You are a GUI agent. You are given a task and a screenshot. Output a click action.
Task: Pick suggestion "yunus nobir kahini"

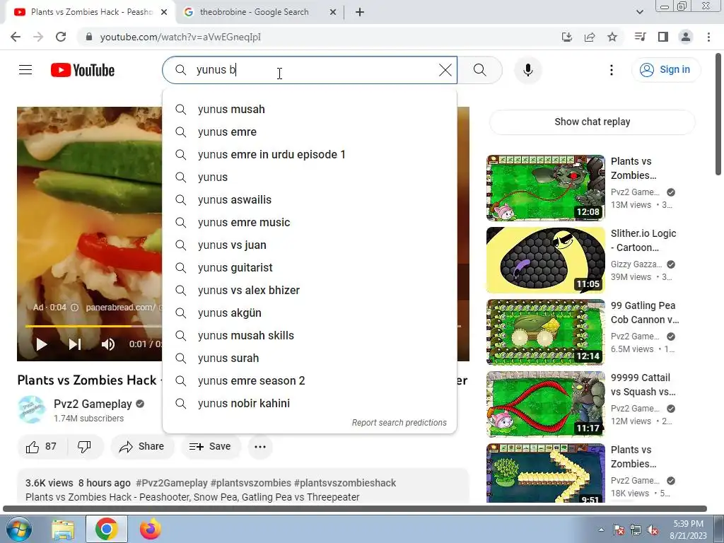(x=310, y=404)
